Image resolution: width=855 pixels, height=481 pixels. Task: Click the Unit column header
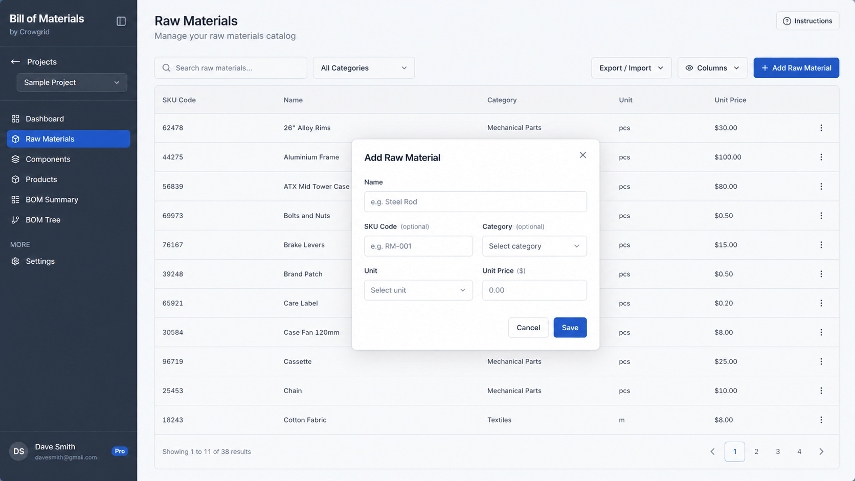(x=625, y=100)
